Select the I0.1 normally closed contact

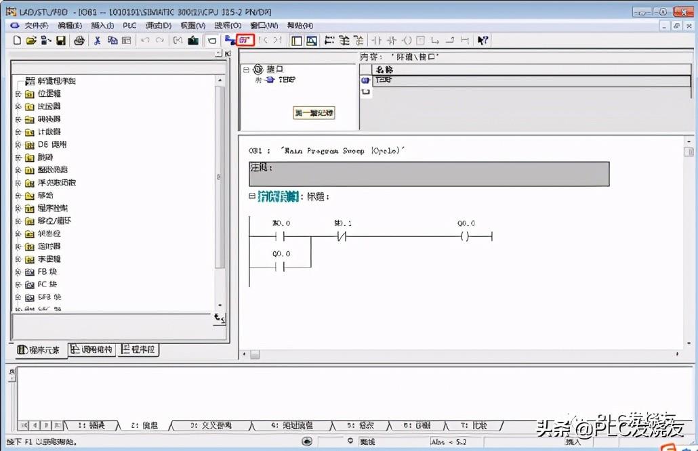[x=342, y=236]
